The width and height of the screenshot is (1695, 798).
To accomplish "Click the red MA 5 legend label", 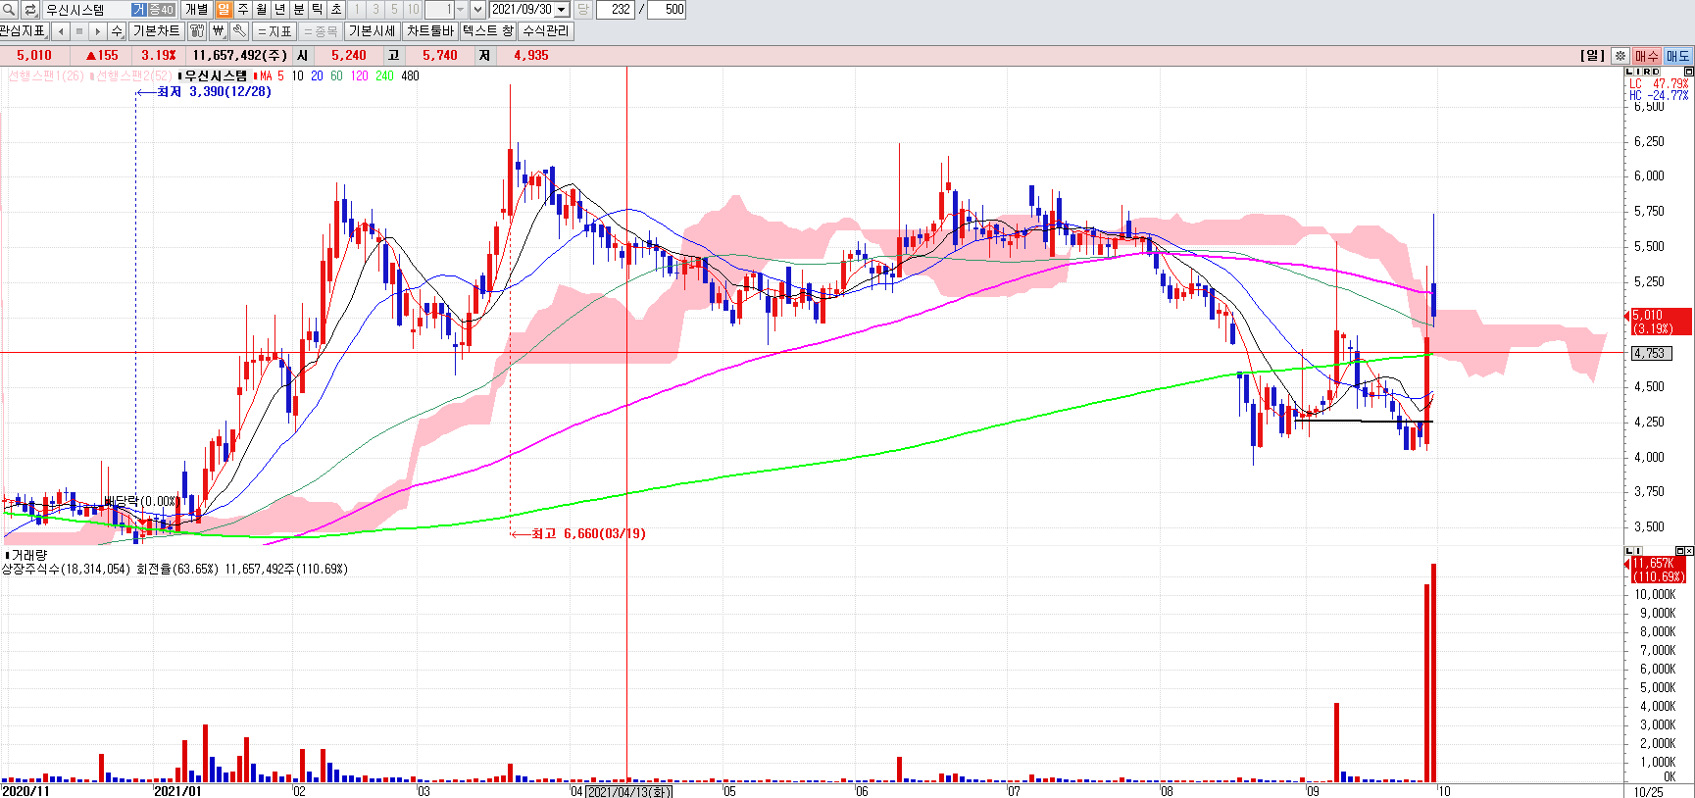I will point(272,75).
